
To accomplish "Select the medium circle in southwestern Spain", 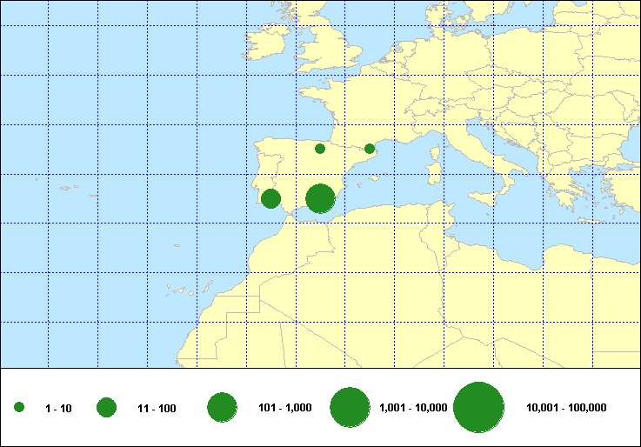I will [270, 198].
